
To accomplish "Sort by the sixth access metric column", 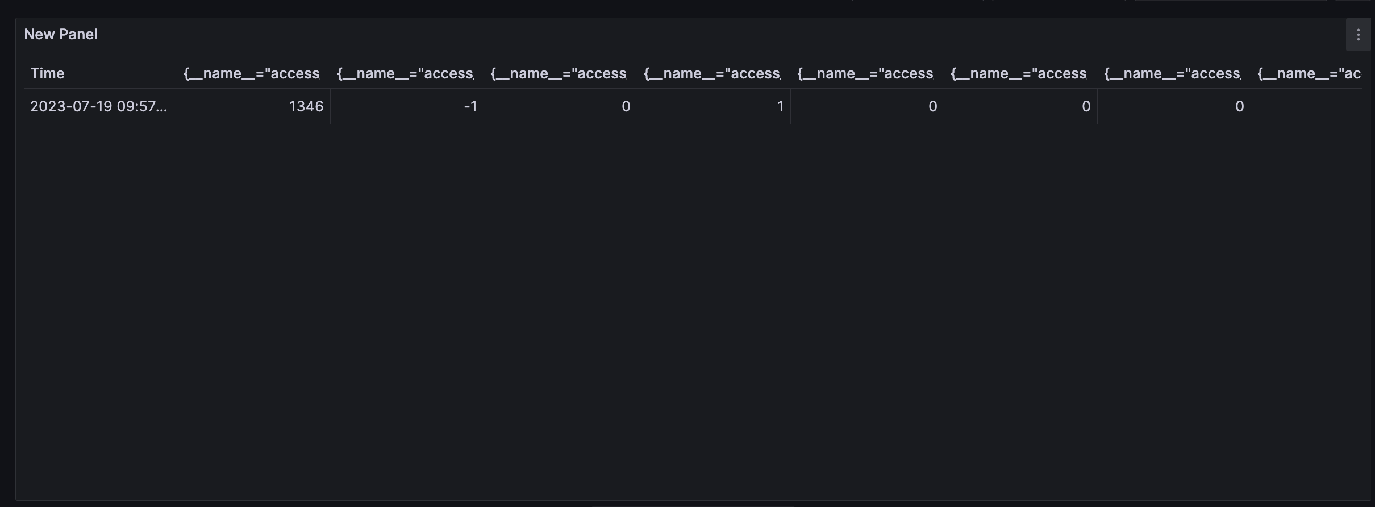I will pyautogui.click(x=1019, y=73).
